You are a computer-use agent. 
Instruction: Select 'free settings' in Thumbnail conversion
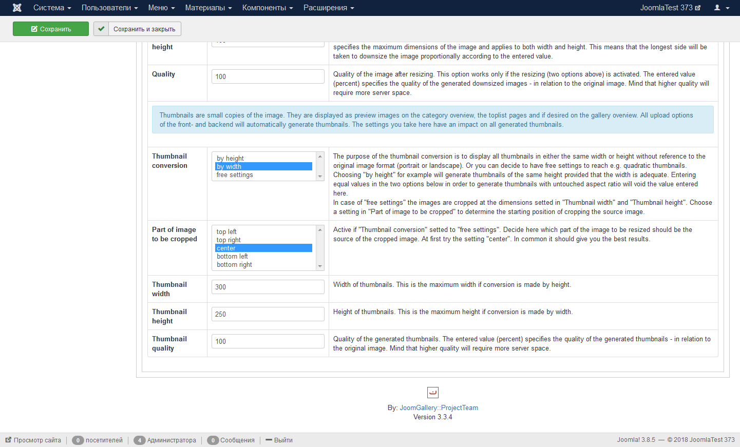point(263,174)
